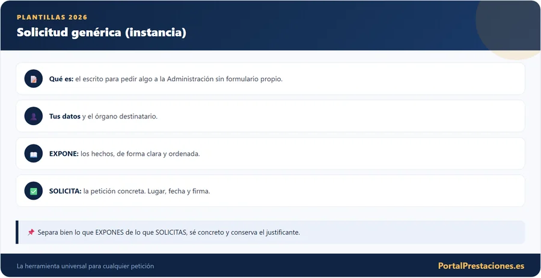Click the PortalPrestaciones.es footer link

tap(481, 266)
